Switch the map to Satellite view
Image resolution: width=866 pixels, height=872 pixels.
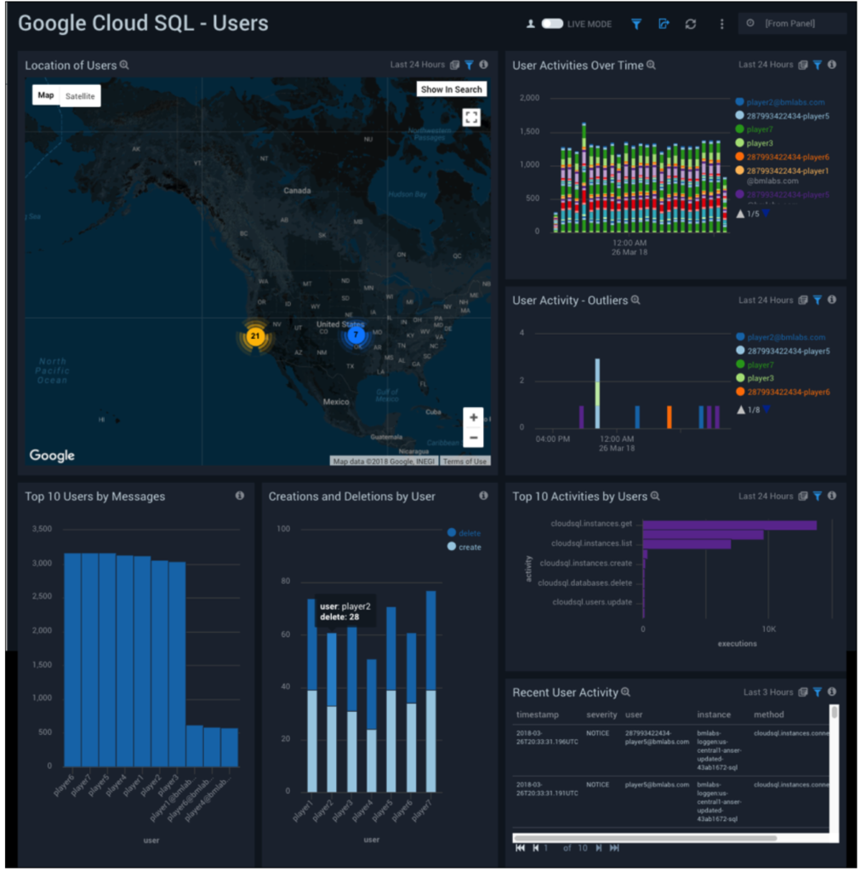81,96
